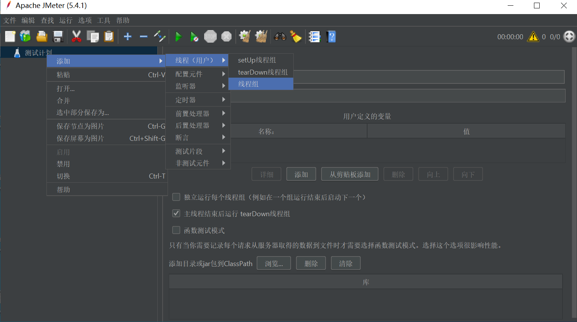The height and width of the screenshot is (322, 577).
Task: Choose setUp线程组 from submenu
Action: (x=261, y=60)
